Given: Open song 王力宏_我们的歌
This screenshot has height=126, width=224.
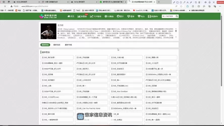Looking at the screenshot, I should 57,57.
